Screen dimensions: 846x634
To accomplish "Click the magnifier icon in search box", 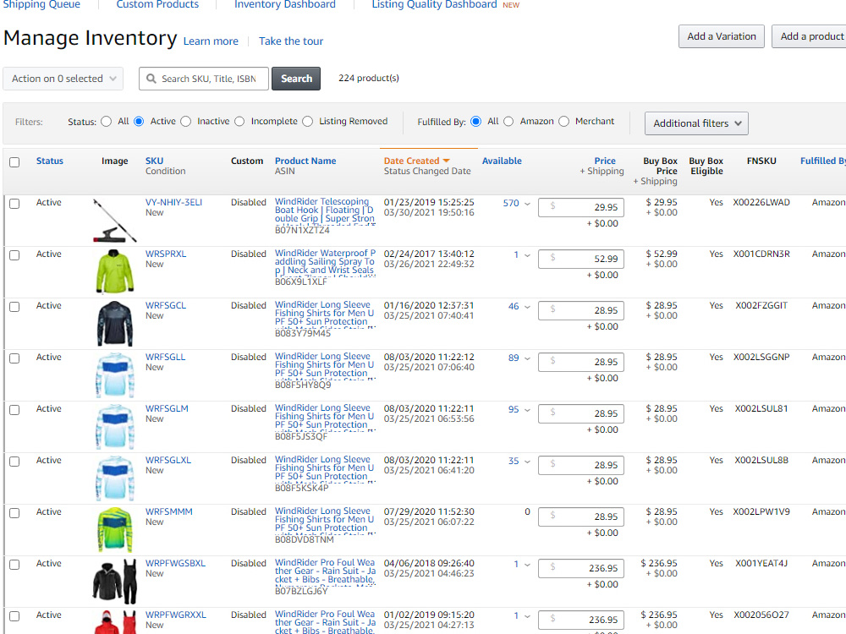I will click(151, 79).
